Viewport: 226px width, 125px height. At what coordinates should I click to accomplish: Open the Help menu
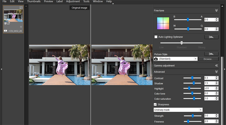[109, 2]
